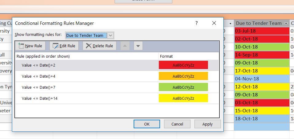Move the rule up with the arrow

pyautogui.click(x=125, y=46)
